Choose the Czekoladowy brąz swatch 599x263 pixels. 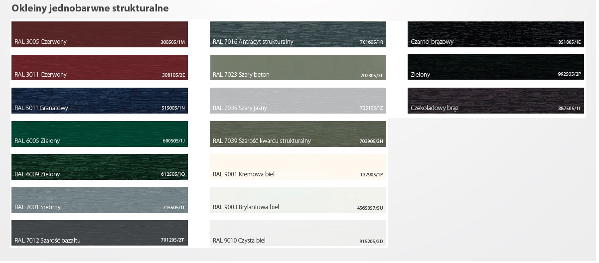(495, 100)
